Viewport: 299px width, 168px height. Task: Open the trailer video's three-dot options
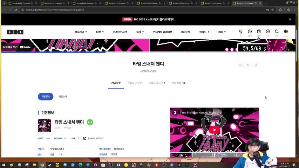point(253,113)
